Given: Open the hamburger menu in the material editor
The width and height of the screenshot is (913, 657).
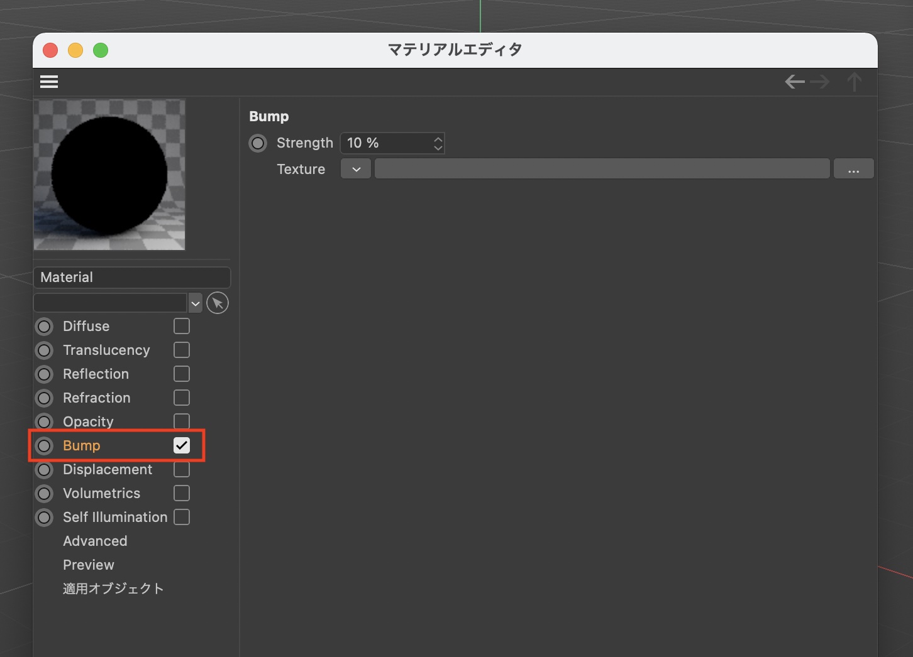Looking at the screenshot, I should tap(49, 82).
